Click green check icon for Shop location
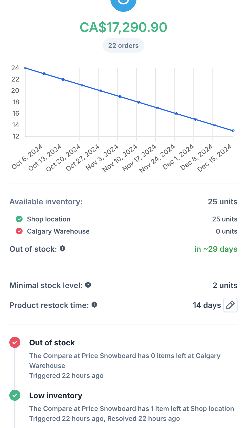The image size is (248, 428). [19, 219]
